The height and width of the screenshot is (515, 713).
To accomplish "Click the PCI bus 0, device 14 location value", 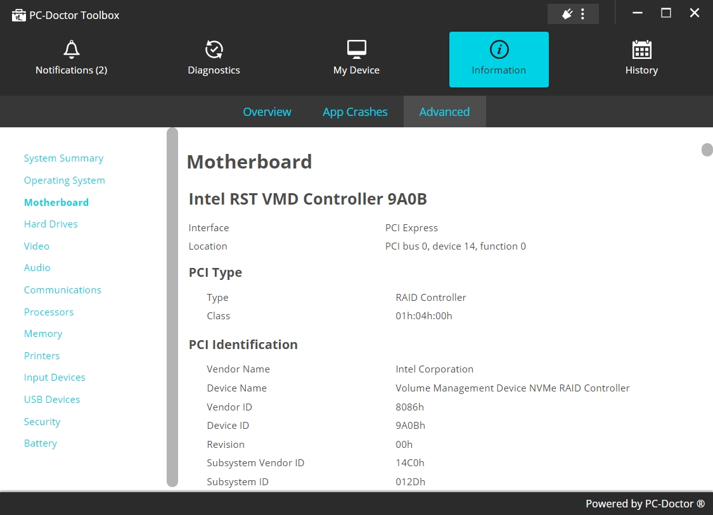I will point(455,246).
